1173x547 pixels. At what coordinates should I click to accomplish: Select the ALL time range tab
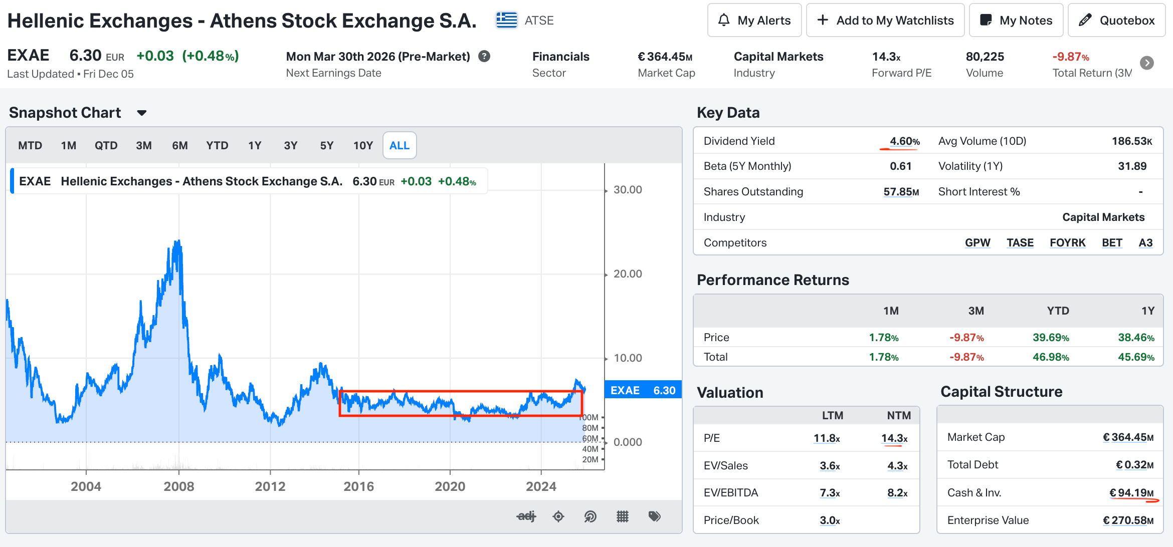point(400,145)
